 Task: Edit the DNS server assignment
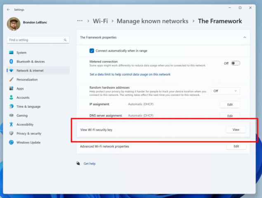tap(230, 116)
